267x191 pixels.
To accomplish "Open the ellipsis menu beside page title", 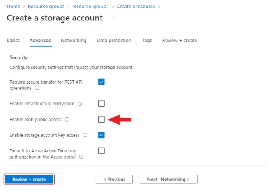I will pos(114,18).
